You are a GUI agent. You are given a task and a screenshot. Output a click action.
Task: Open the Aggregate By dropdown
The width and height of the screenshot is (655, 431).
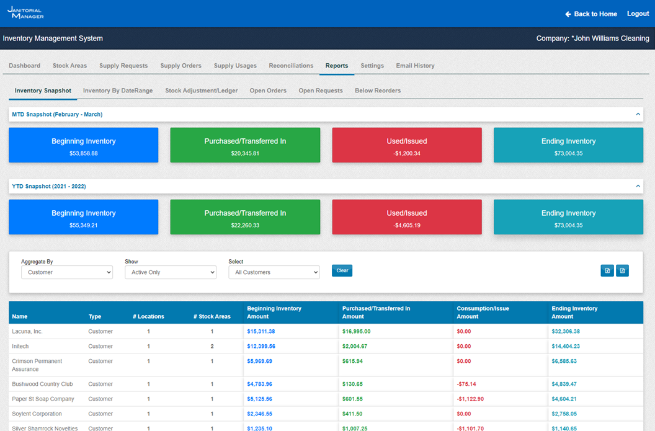pos(67,272)
